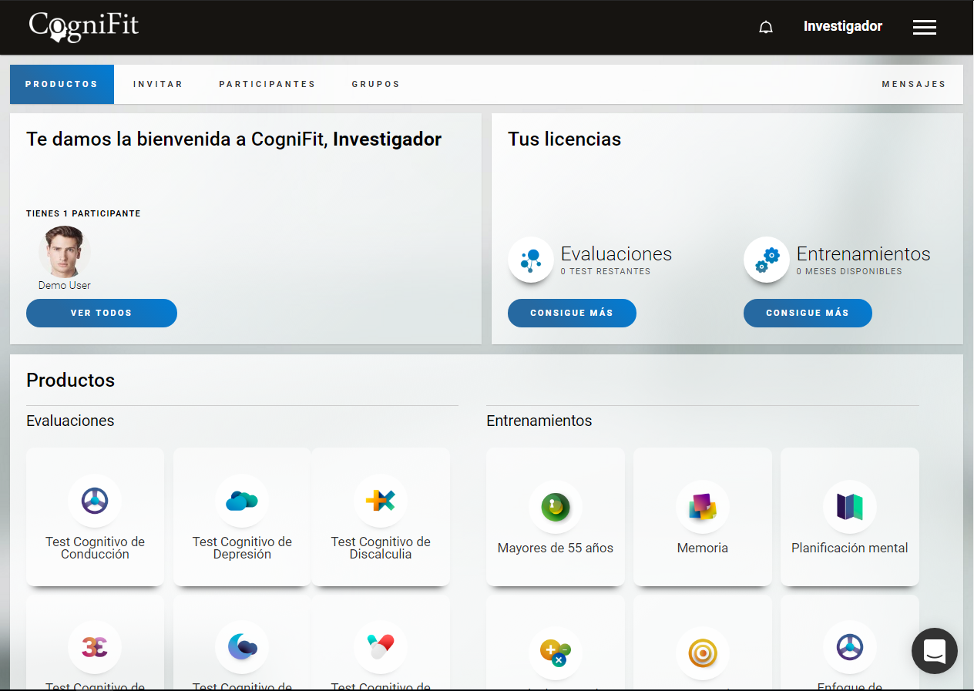
Task: Click the Evaluaciones license icon
Action: coord(531,260)
